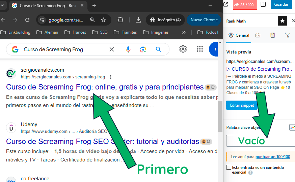Open options menu for sergiocanales.com result

[111, 77]
